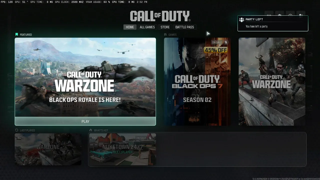Click the PARTY LEFT notification title
This screenshot has width=320, height=180.
point(254,19)
